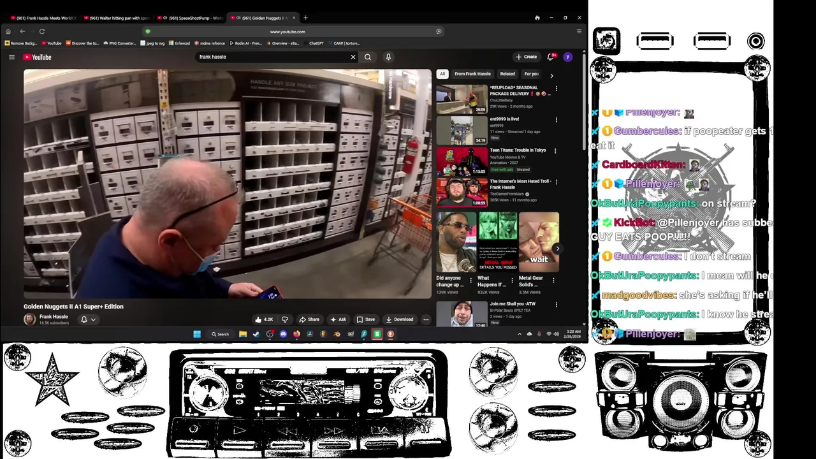Go to the YouTube home logo
The image size is (816, 459).
pos(37,57)
